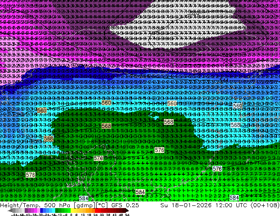Image resolution: width=280 pixels, height=216 pixels.
Task: Click the orange swatch above the 18 label
Action: click(91, 210)
